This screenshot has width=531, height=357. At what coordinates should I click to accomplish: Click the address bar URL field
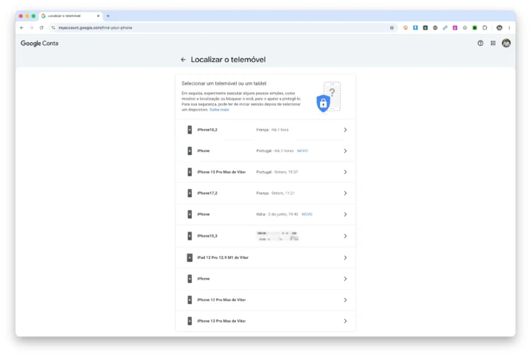[222, 28]
